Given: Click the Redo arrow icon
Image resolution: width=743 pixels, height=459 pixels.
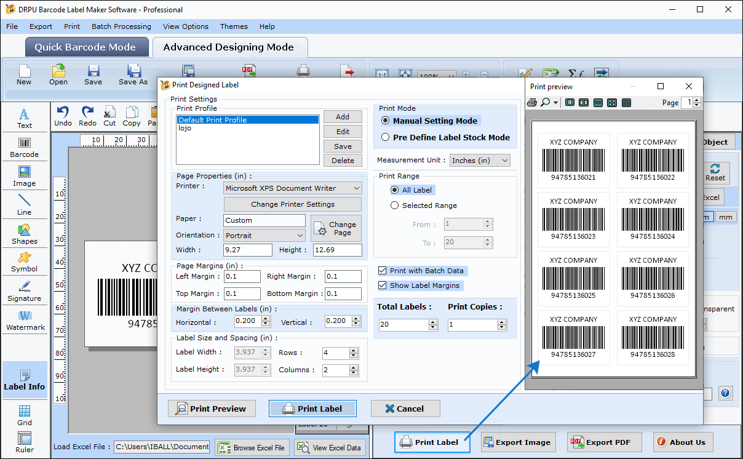Looking at the screenshot, I should click(x=87, y=112).
